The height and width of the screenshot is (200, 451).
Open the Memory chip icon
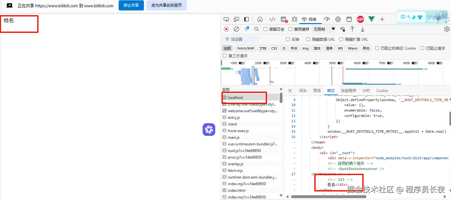[338, 19]
